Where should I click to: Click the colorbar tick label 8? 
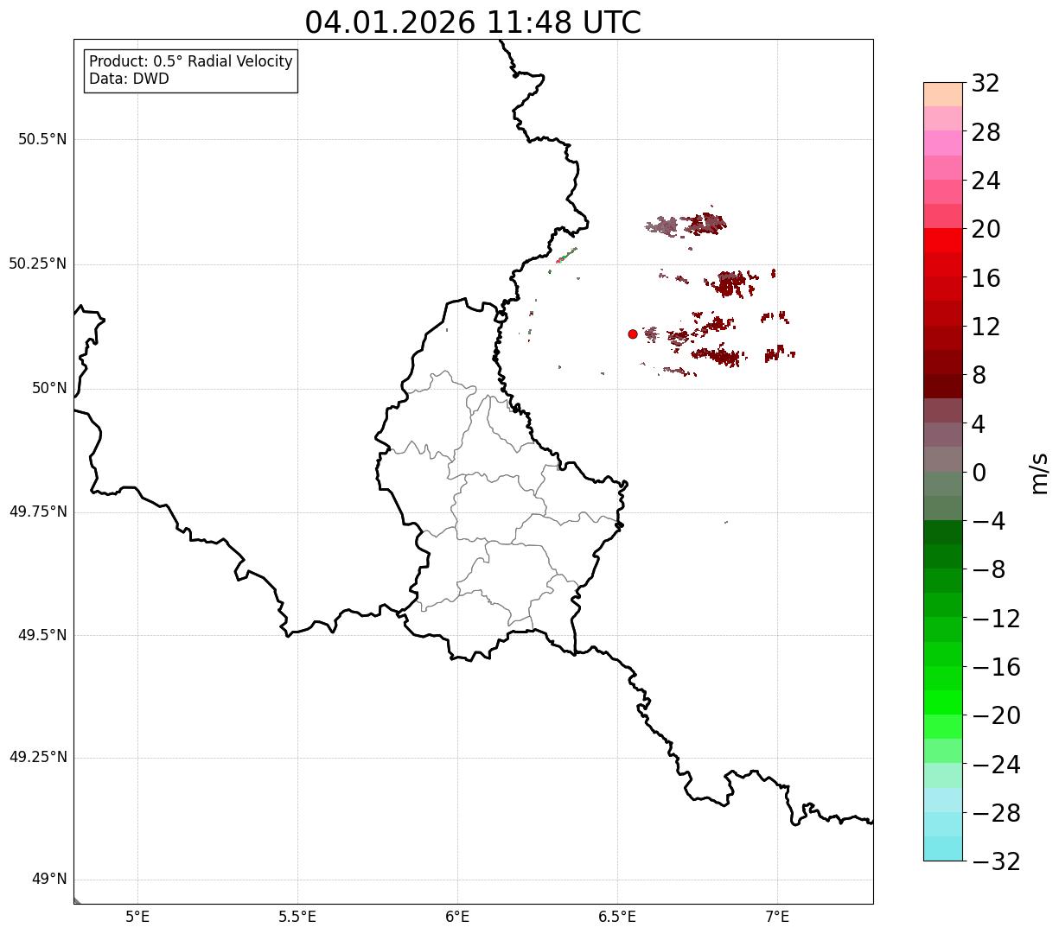(x=979, y=375)
